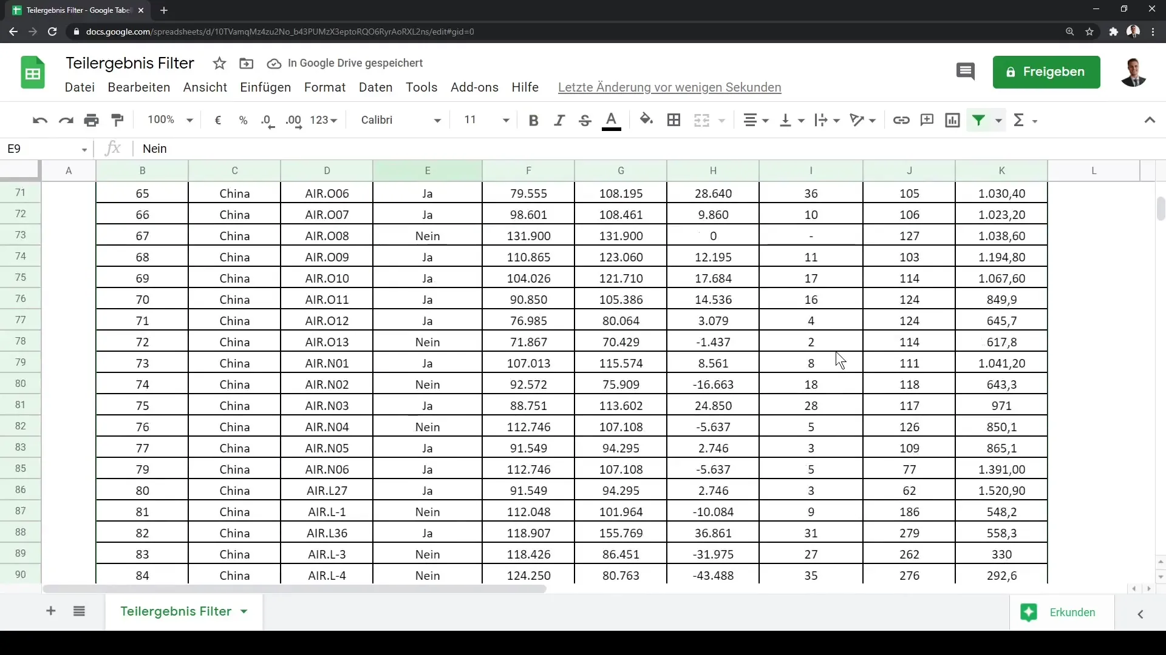Open filter views dropdown arrow
The width and height of the screenshot is (1166, 655).
pyautogui.click(x=998, y=121)
